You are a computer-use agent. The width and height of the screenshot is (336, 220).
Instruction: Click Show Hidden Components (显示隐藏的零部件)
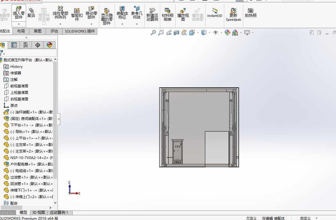[x=107, y=16]
